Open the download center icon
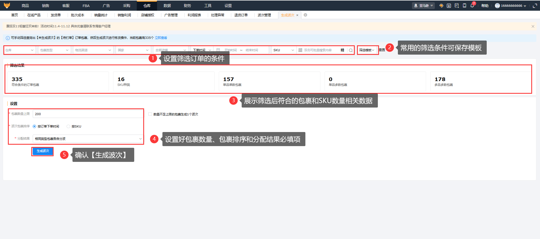 (x=449, y=6)
